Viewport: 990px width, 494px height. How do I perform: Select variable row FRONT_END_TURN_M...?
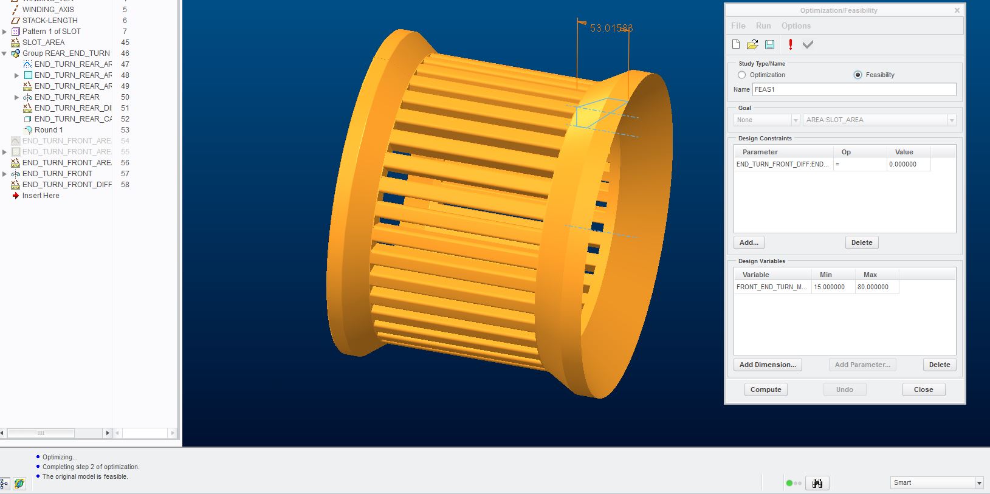[x=772, y=287]
